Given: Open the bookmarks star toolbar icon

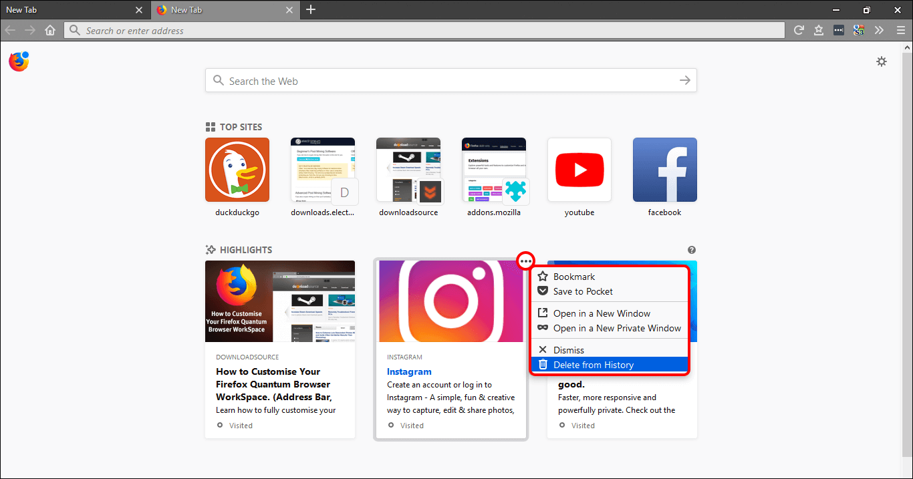Looking at the screenshot, I should click(x=819, y=30).
